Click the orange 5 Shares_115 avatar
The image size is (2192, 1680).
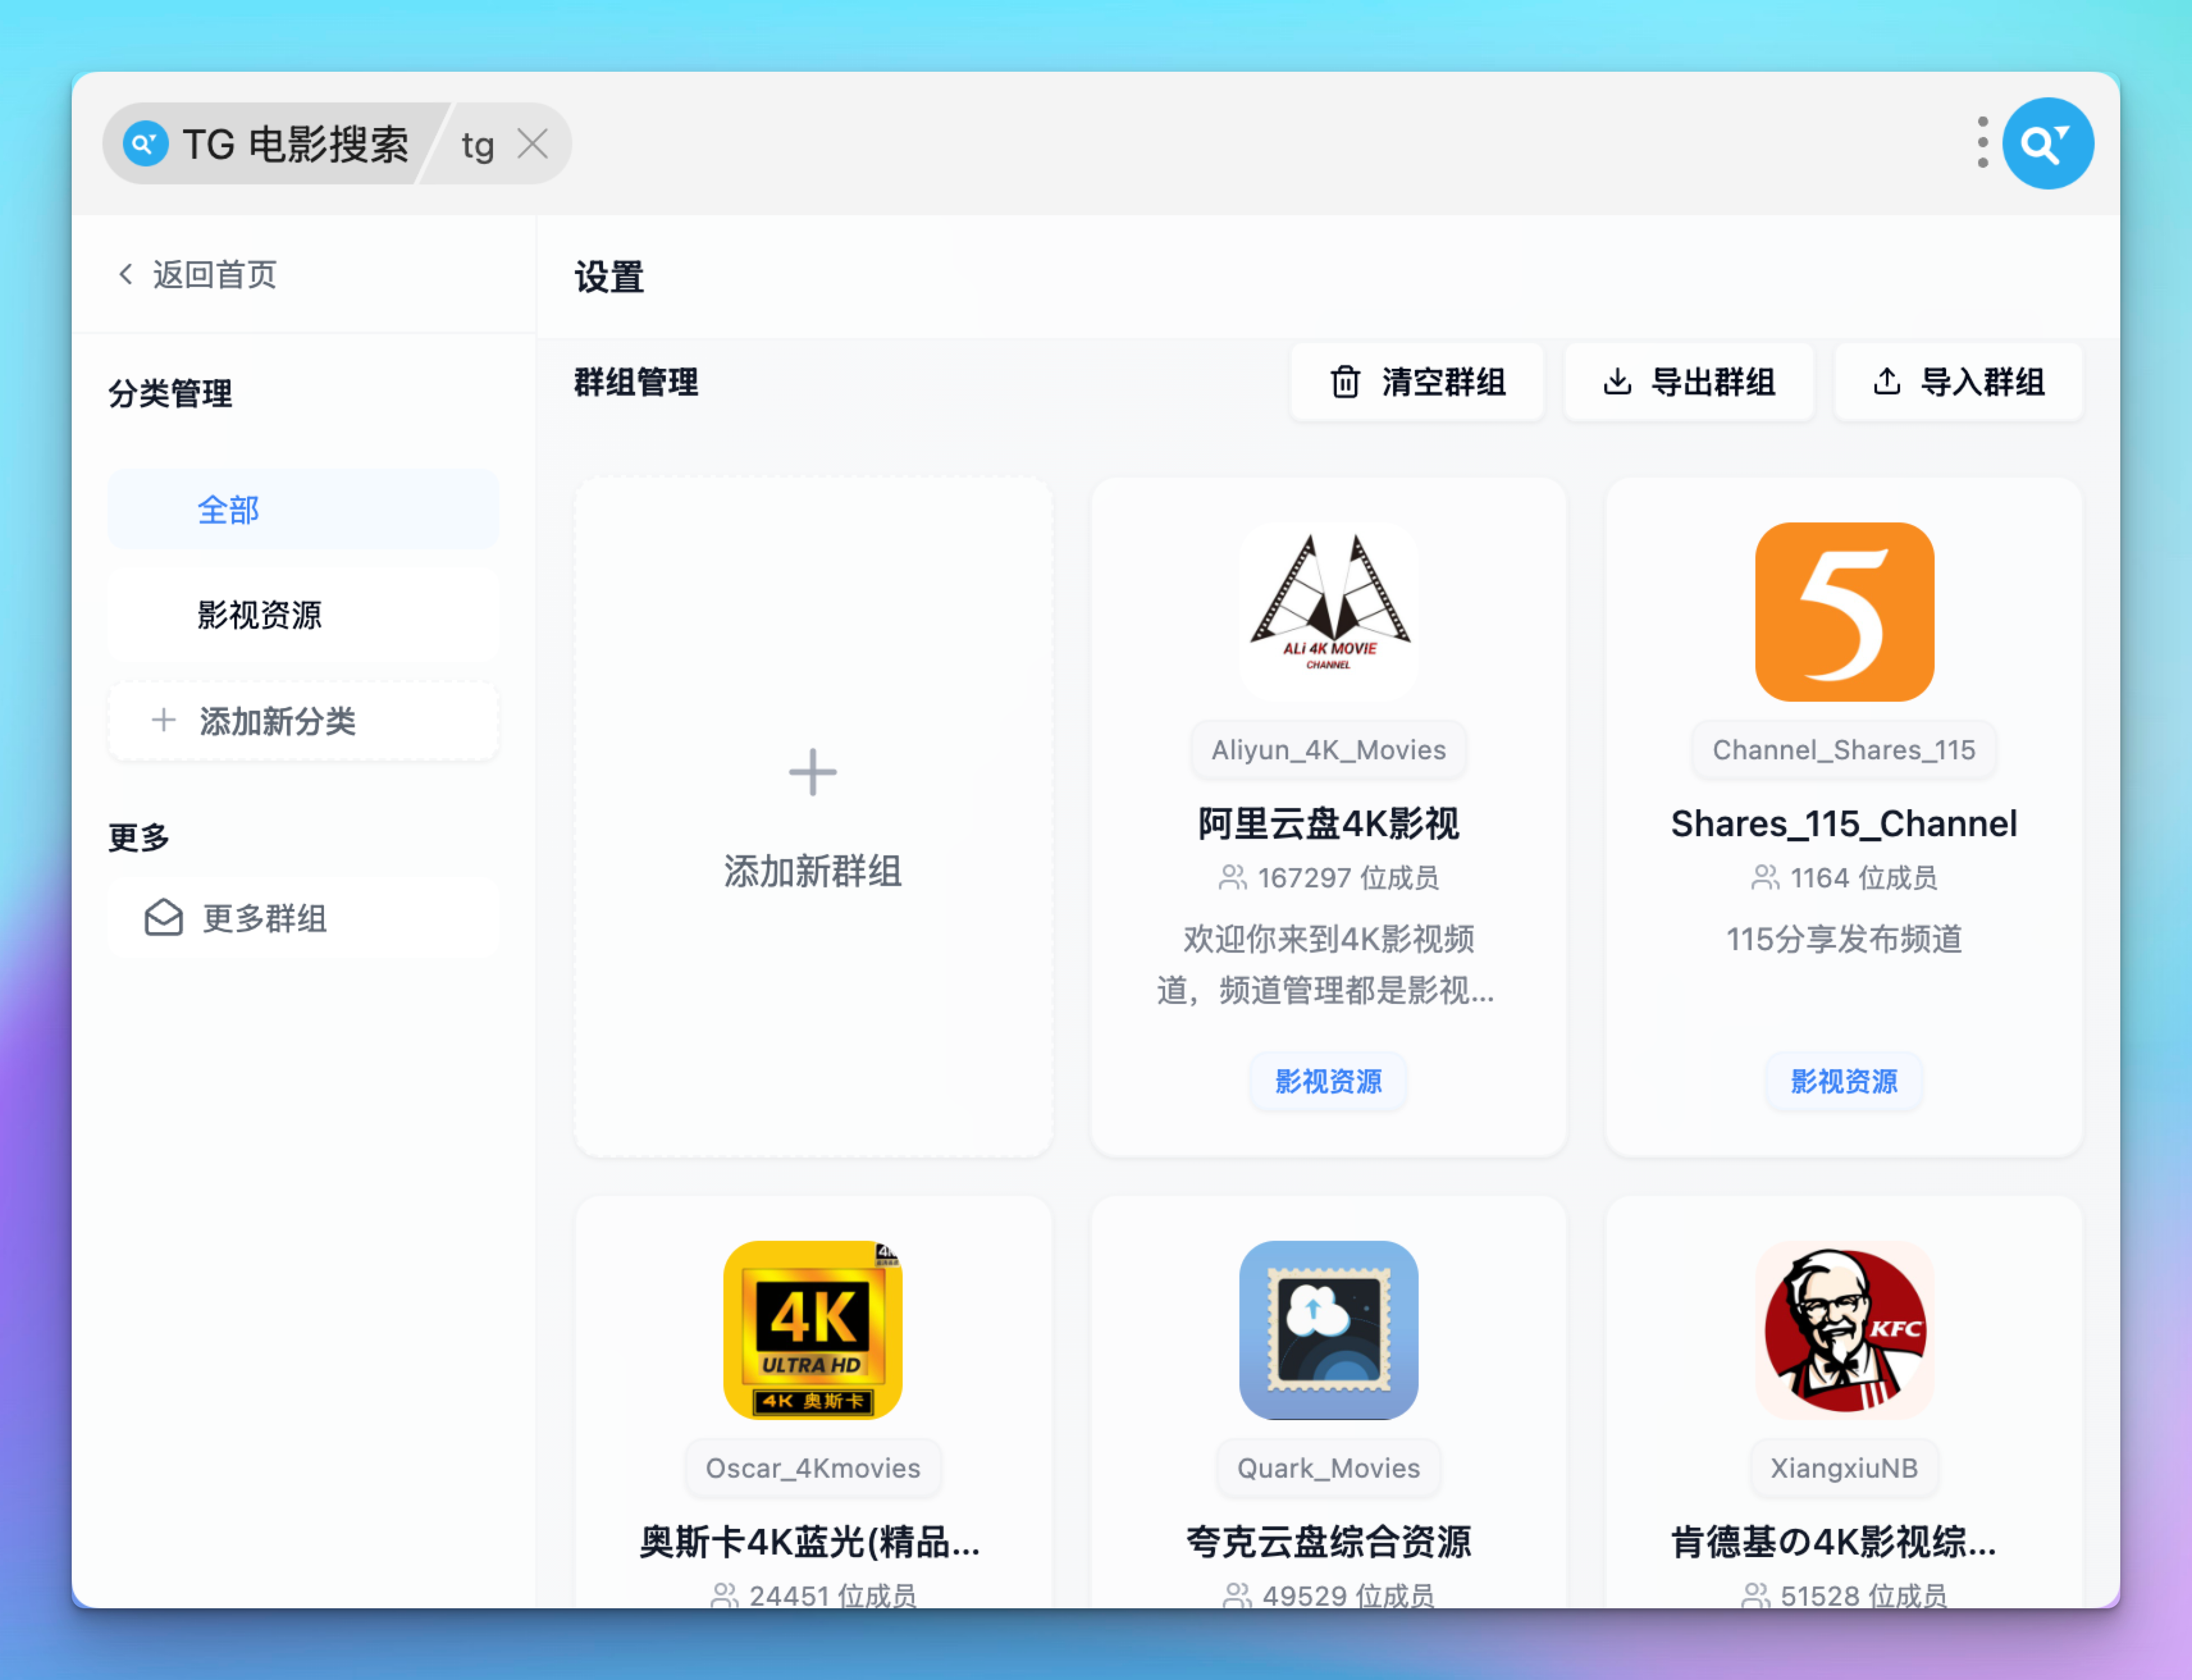click(1844, 611)
